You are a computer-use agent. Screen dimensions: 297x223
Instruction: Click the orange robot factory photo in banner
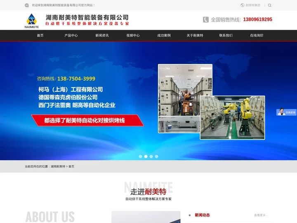coord(179,98)
